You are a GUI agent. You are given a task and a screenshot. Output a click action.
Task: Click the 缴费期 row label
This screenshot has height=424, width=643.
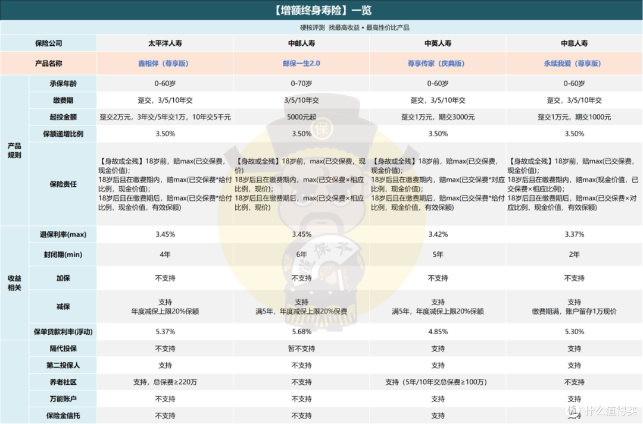click(63, 100)
